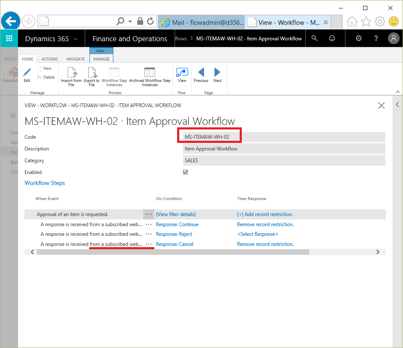This screenshot has height=348, width=403.
Task: Open the <Select Response> link
Action: [257, 234]
